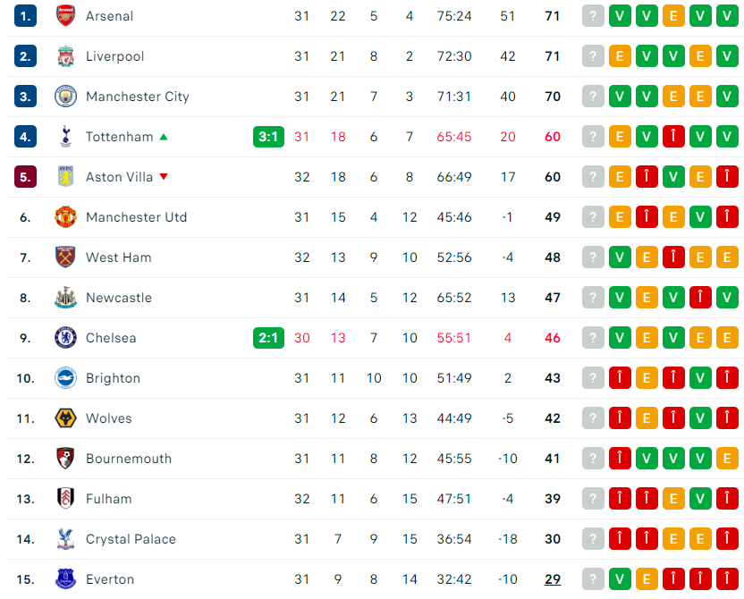Click the Chelsea club crest
This screenshot has width=744, height=599.
tap(65, 338)
